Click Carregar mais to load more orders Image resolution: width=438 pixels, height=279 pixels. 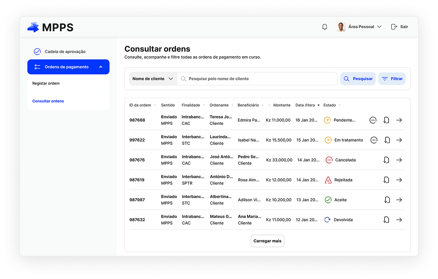(x=267, y=241)
